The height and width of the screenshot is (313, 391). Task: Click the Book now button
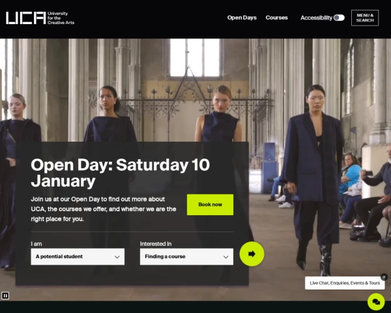pyautogui.click(x=210, y=205)
